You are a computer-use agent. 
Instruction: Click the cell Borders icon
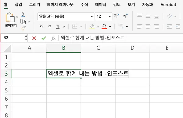[75, 26]
